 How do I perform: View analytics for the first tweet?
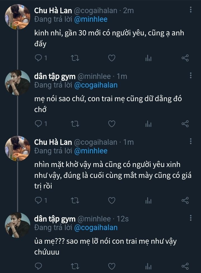(148, 58)
